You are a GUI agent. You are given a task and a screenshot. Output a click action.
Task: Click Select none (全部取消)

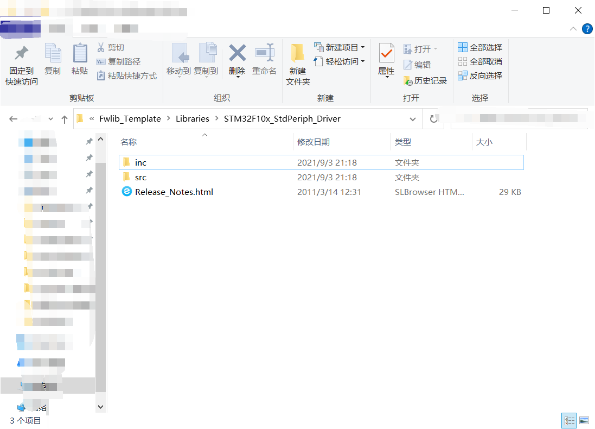(x=480, y=61)
